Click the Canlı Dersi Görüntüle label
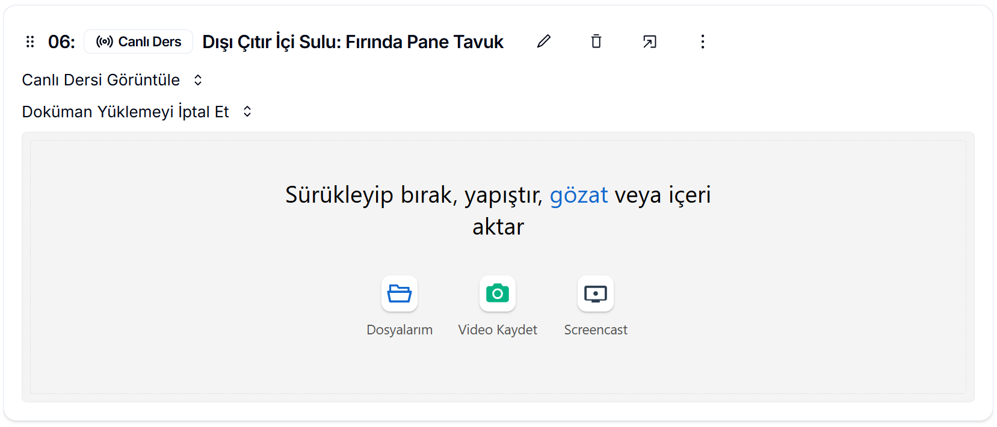The height and width of the screenshot is (427, 997). coord(100,80)
